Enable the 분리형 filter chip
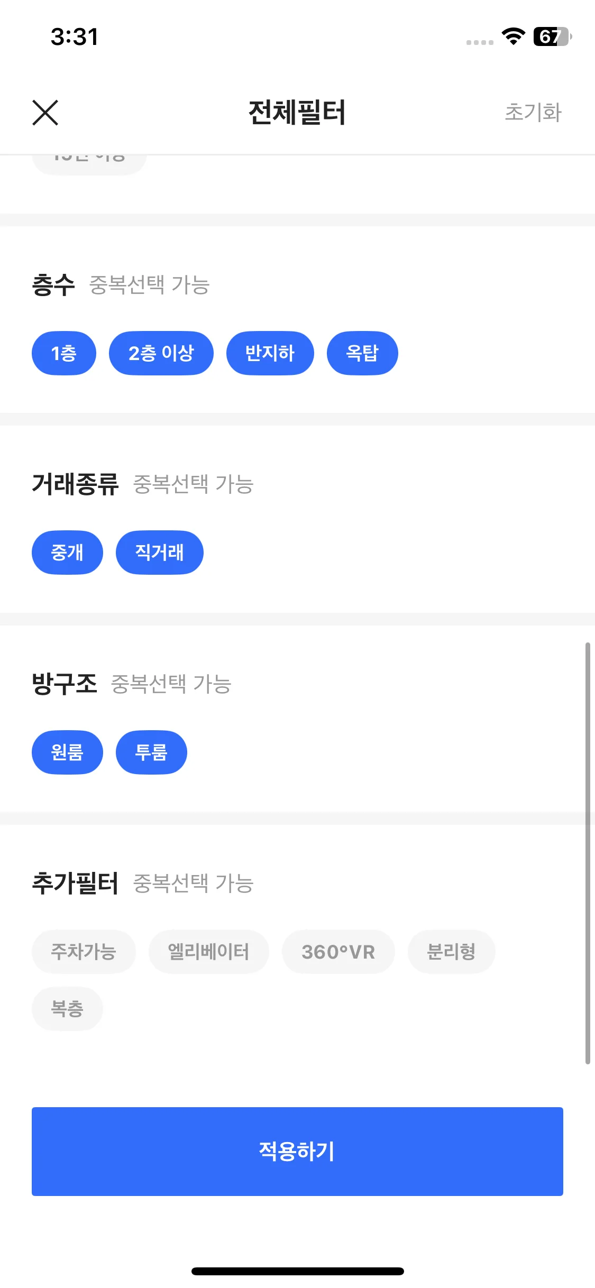 coord(451,952)
